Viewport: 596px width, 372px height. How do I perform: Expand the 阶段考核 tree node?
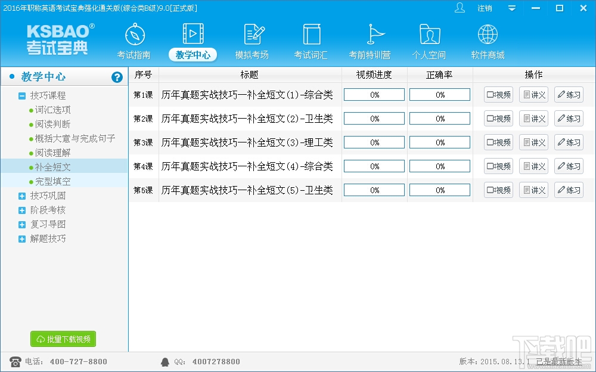click(22, 210)
